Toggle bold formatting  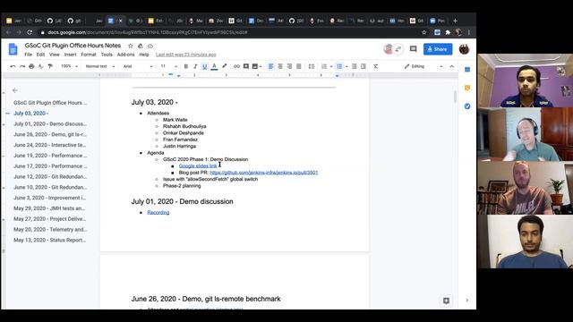tap(186, 66)
